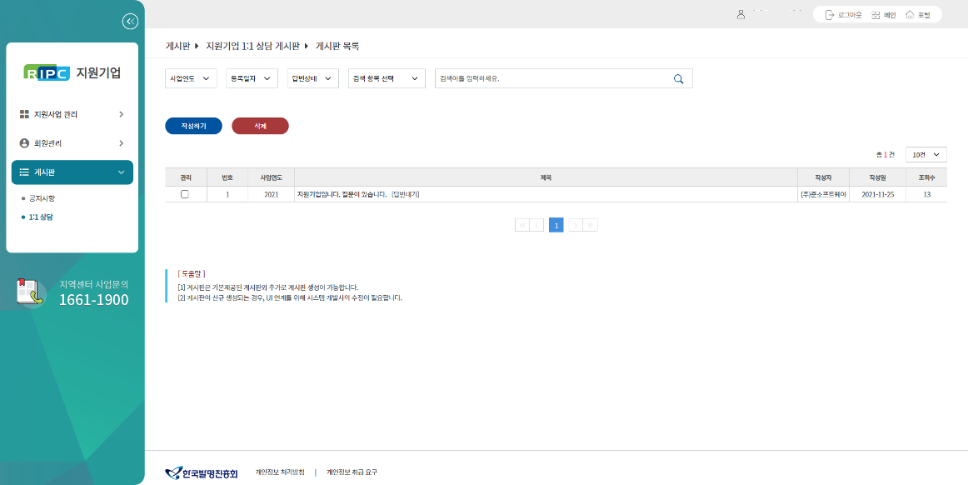The height and width of the screenshot is (485, 968).
Task: Open the post titled 지원기업입니다. 질문이 있습니다.
Action: (341, 194)
